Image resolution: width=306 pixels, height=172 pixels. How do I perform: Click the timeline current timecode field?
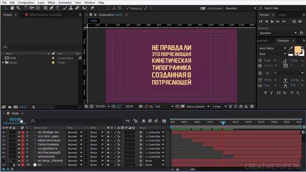coord(15,119)
